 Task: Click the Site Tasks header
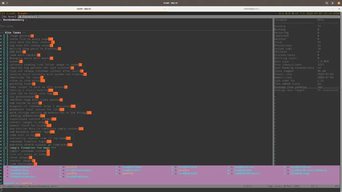(13, 33)
